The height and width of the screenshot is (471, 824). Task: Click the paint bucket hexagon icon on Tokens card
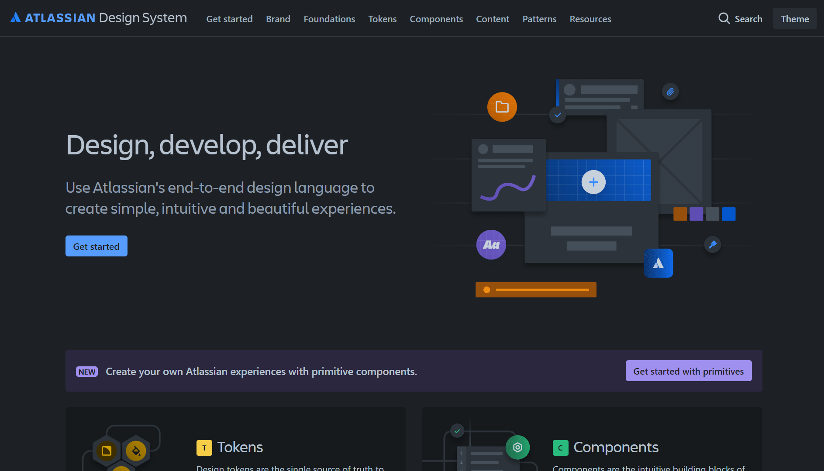[x=136, y=451]
